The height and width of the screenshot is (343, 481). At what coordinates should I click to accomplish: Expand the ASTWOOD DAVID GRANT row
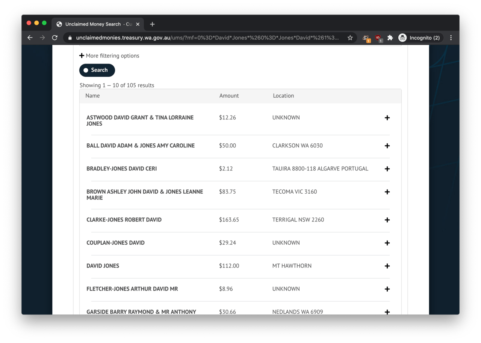(387, 118)
